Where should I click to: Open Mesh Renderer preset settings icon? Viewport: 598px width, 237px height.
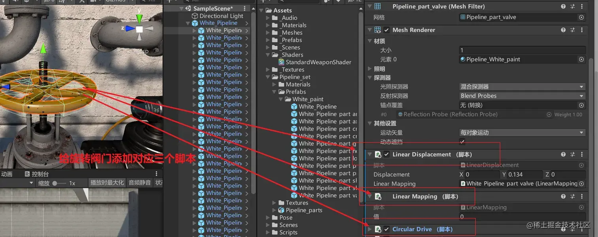[x=572, y=30]
